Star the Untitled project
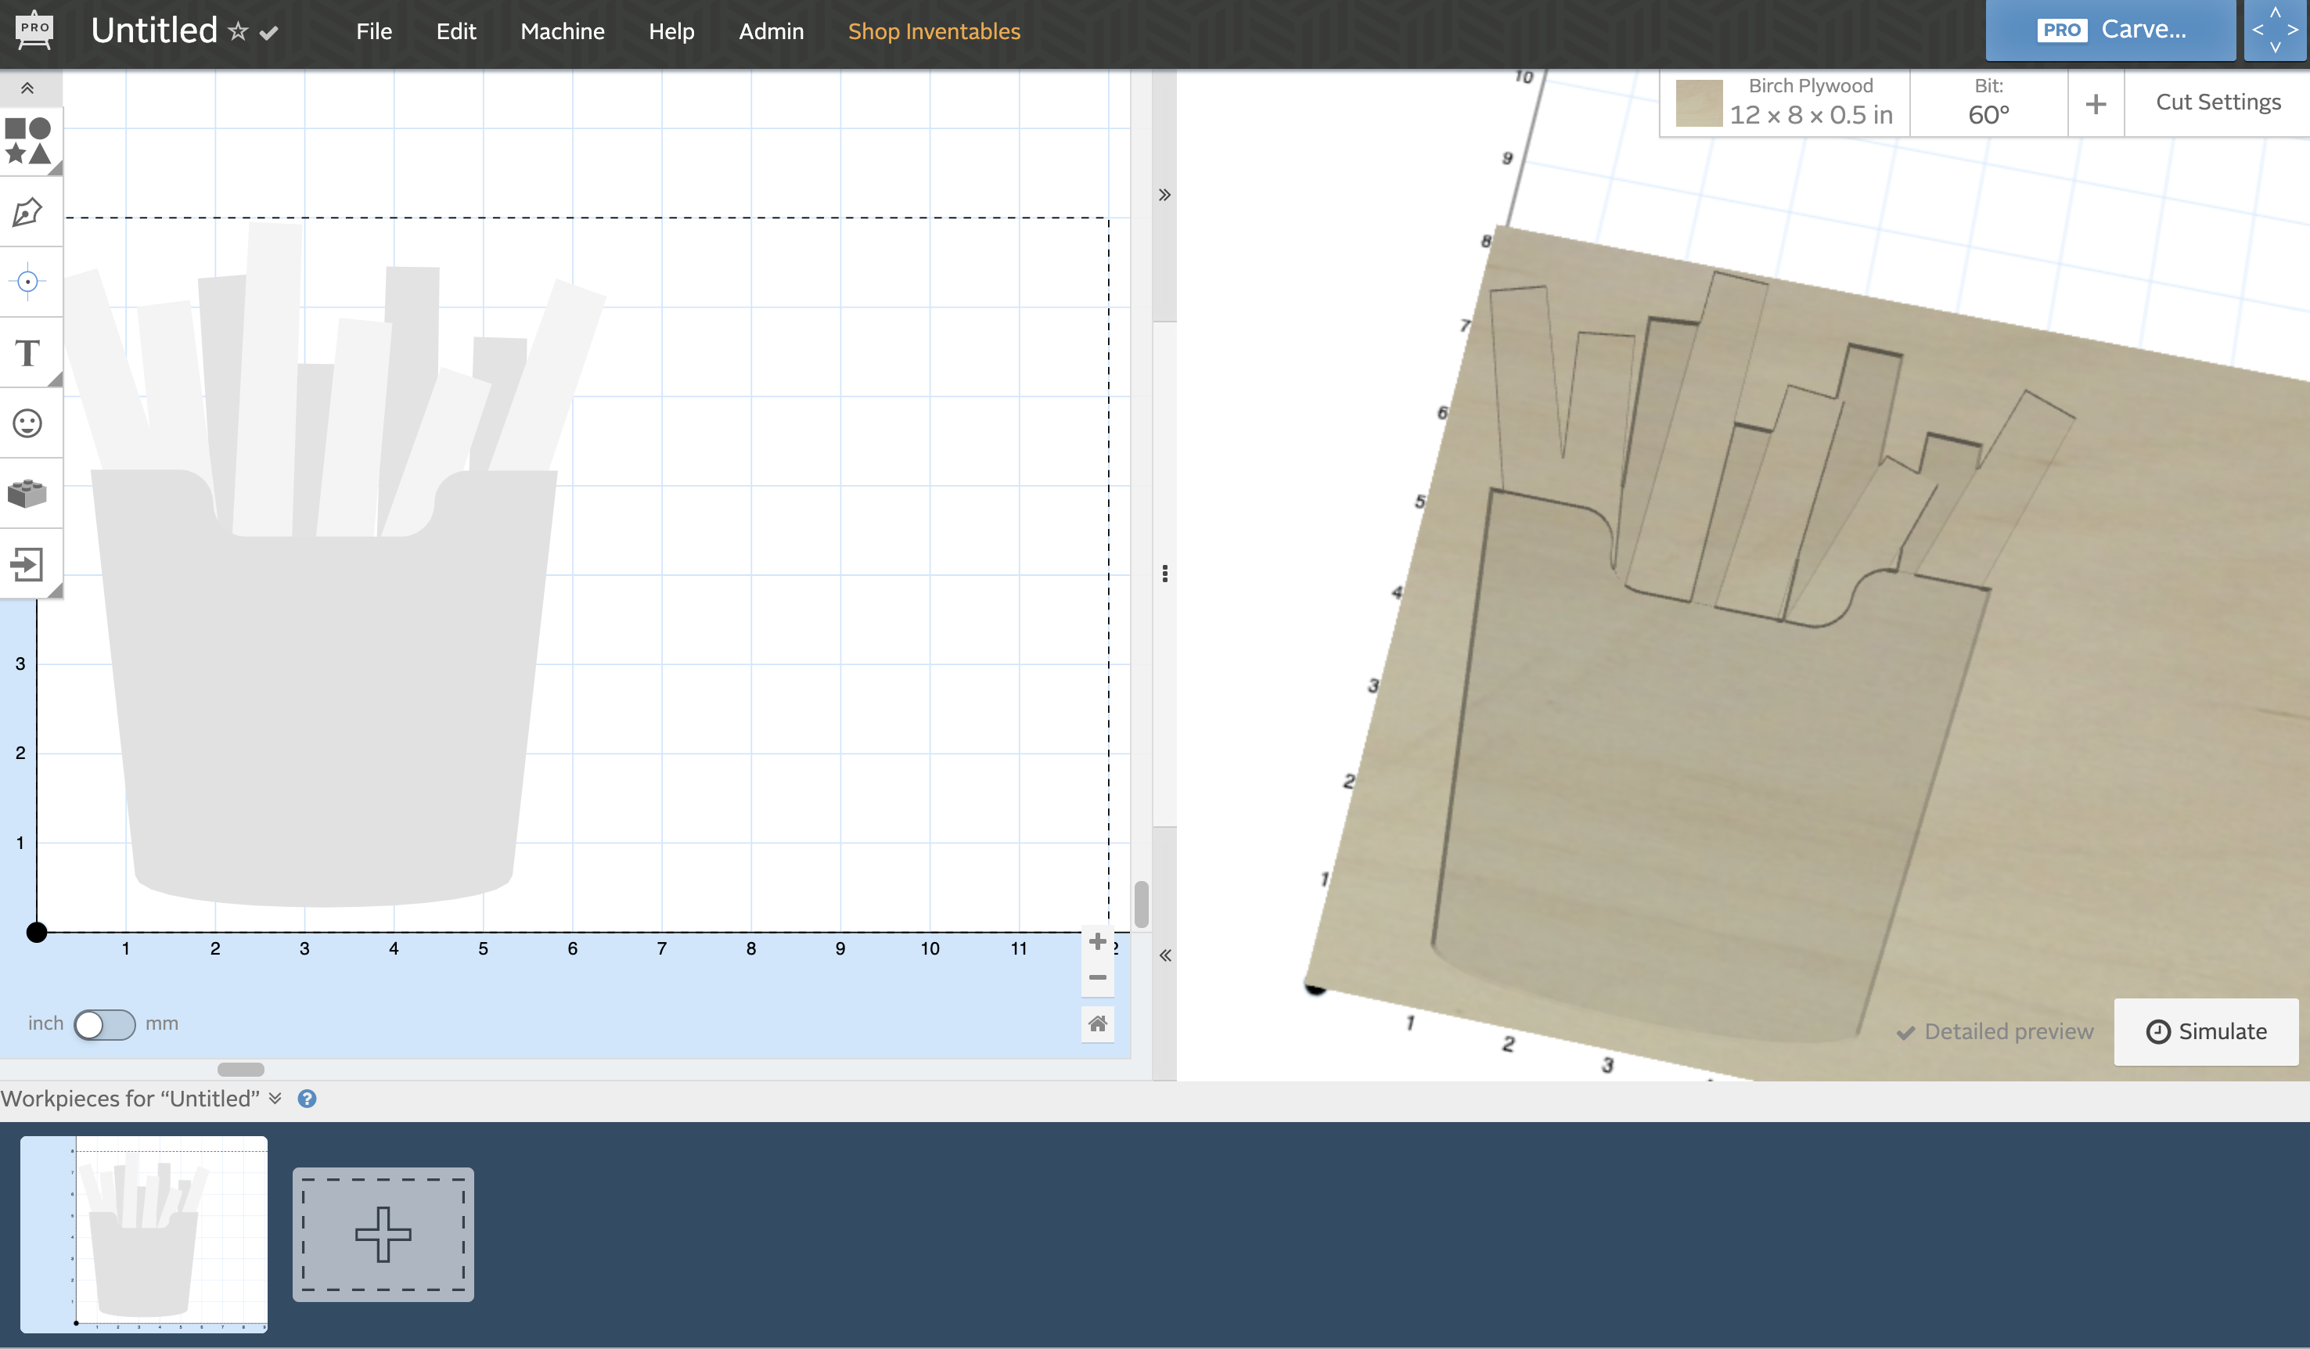Viewport: 2310px width, 1349px height. [x=239, y=32]
